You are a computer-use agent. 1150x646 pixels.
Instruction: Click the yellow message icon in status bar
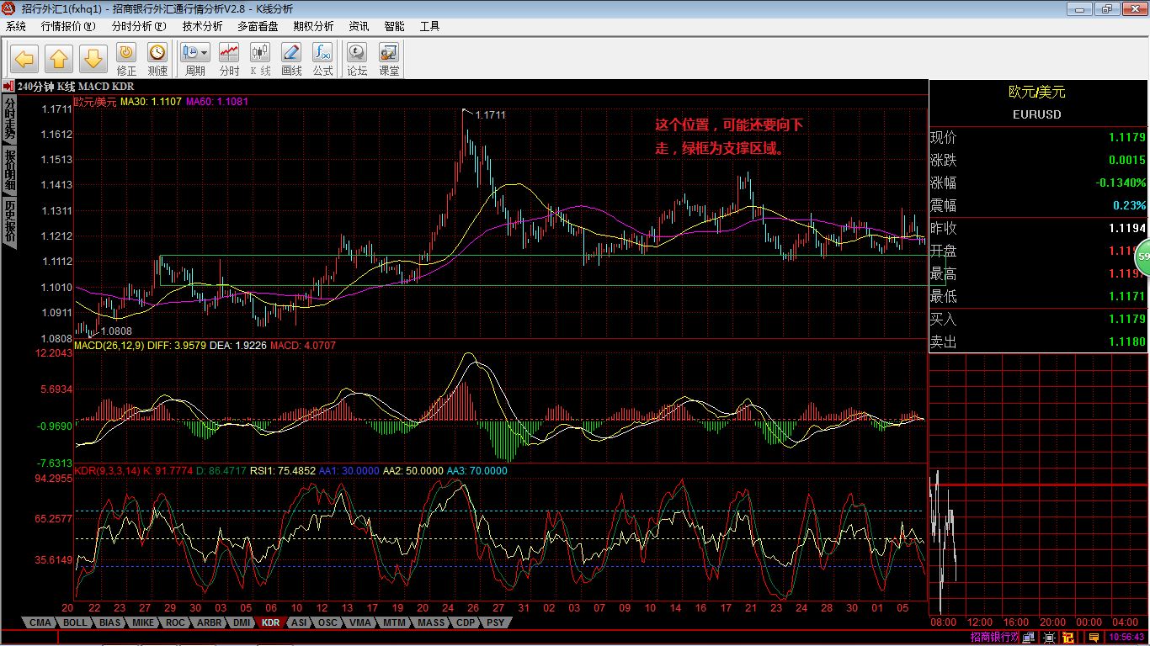[1093, 638]
